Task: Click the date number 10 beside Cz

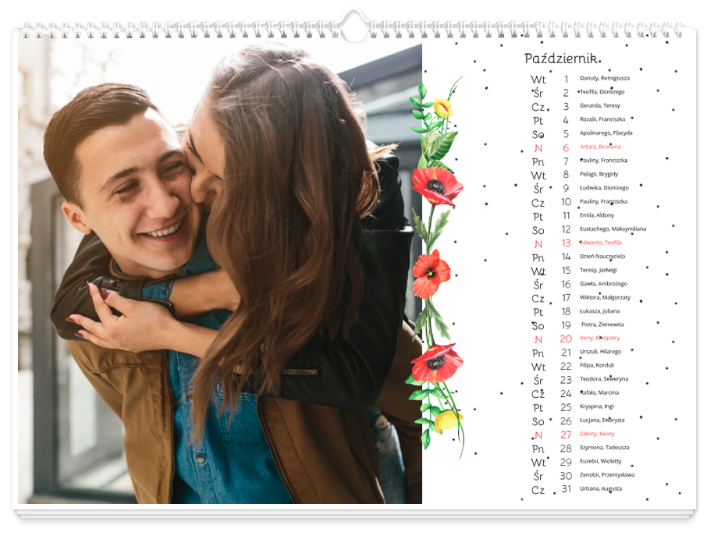Action: pos(566,202)
